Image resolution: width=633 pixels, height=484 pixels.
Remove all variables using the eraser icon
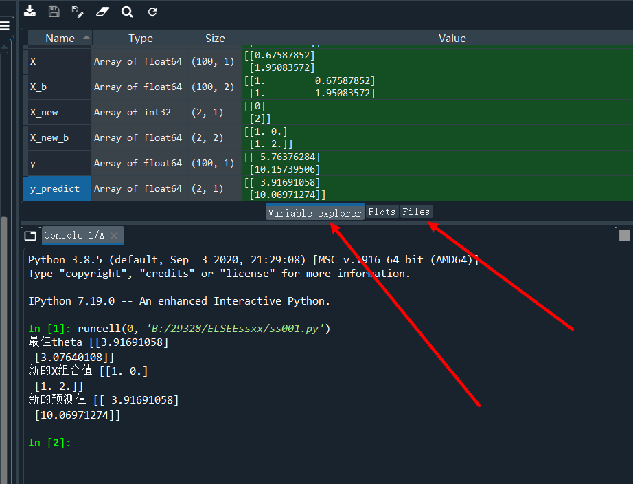[103, 11]
